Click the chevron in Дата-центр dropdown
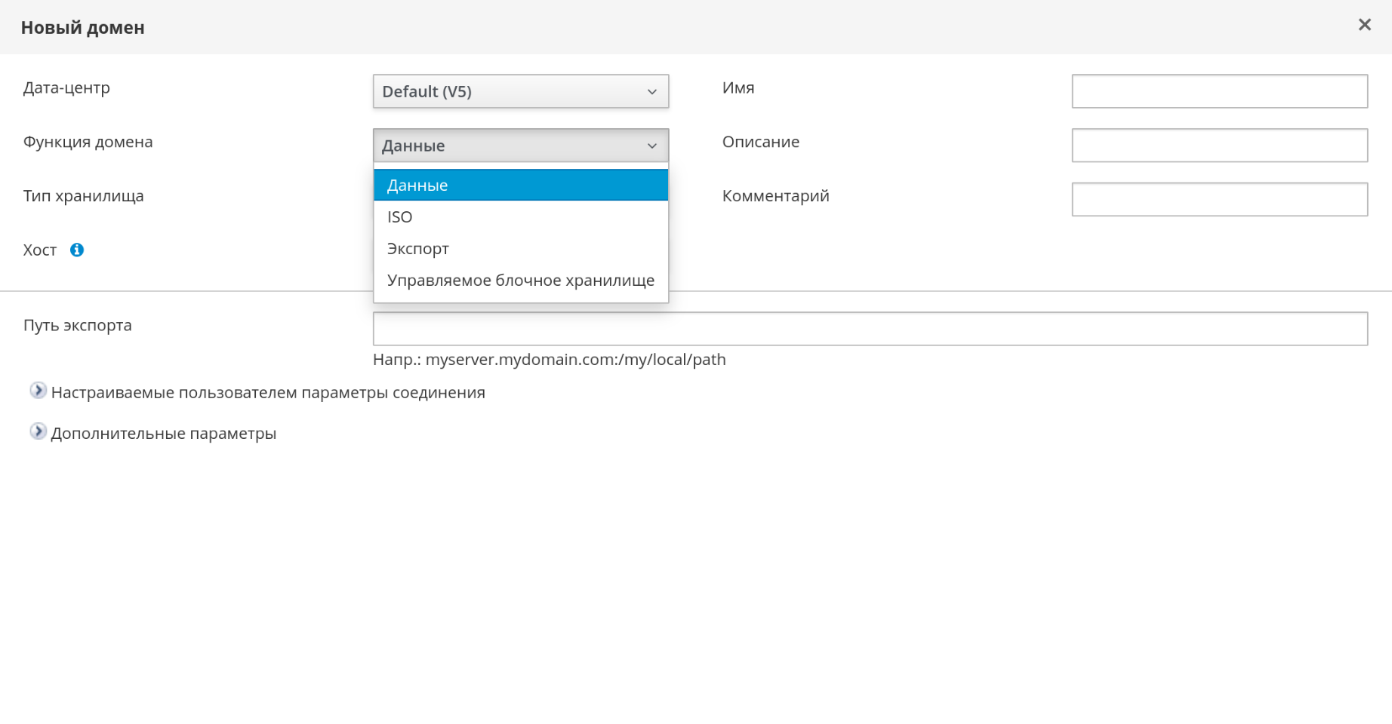The width and height of the screenshot is (1392, 724). point(651,92)
